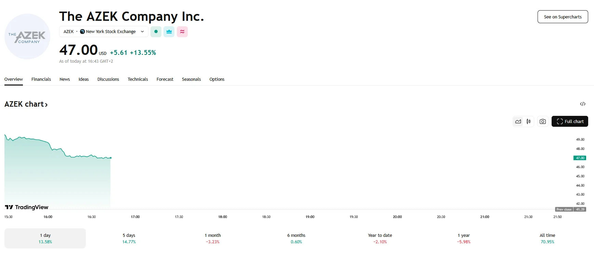Select the 1 day performance toggle
This screenshot has height=260, width=594.
point(45,238)
